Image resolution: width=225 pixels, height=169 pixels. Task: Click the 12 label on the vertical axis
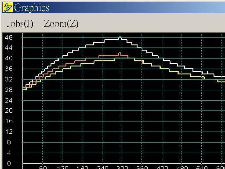pos(9,132)
